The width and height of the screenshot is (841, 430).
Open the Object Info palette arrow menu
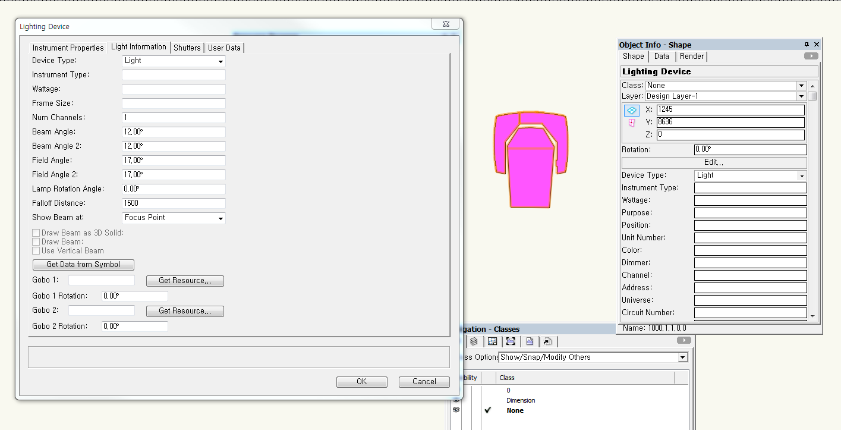click(x=811, y=56)
